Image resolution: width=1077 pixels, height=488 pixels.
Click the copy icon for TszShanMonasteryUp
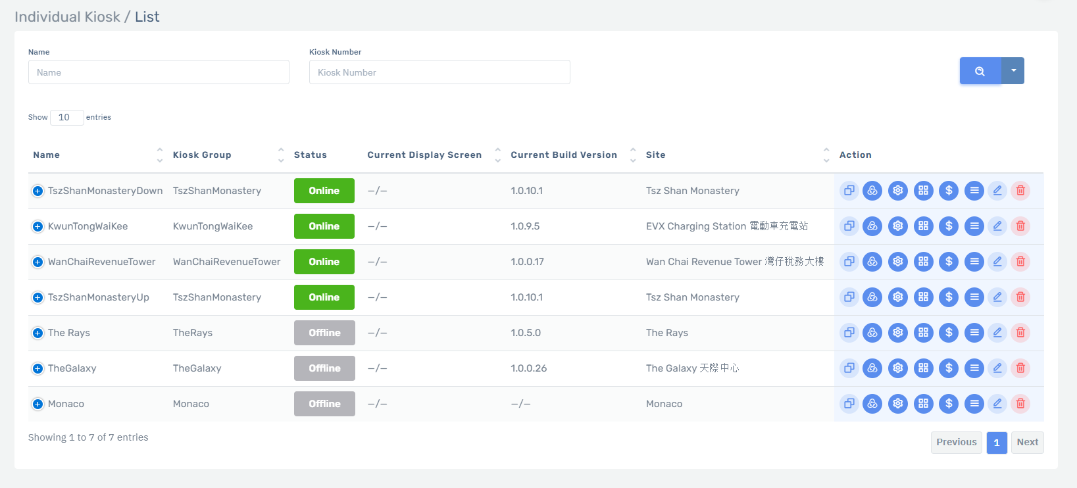pos(849,297)
